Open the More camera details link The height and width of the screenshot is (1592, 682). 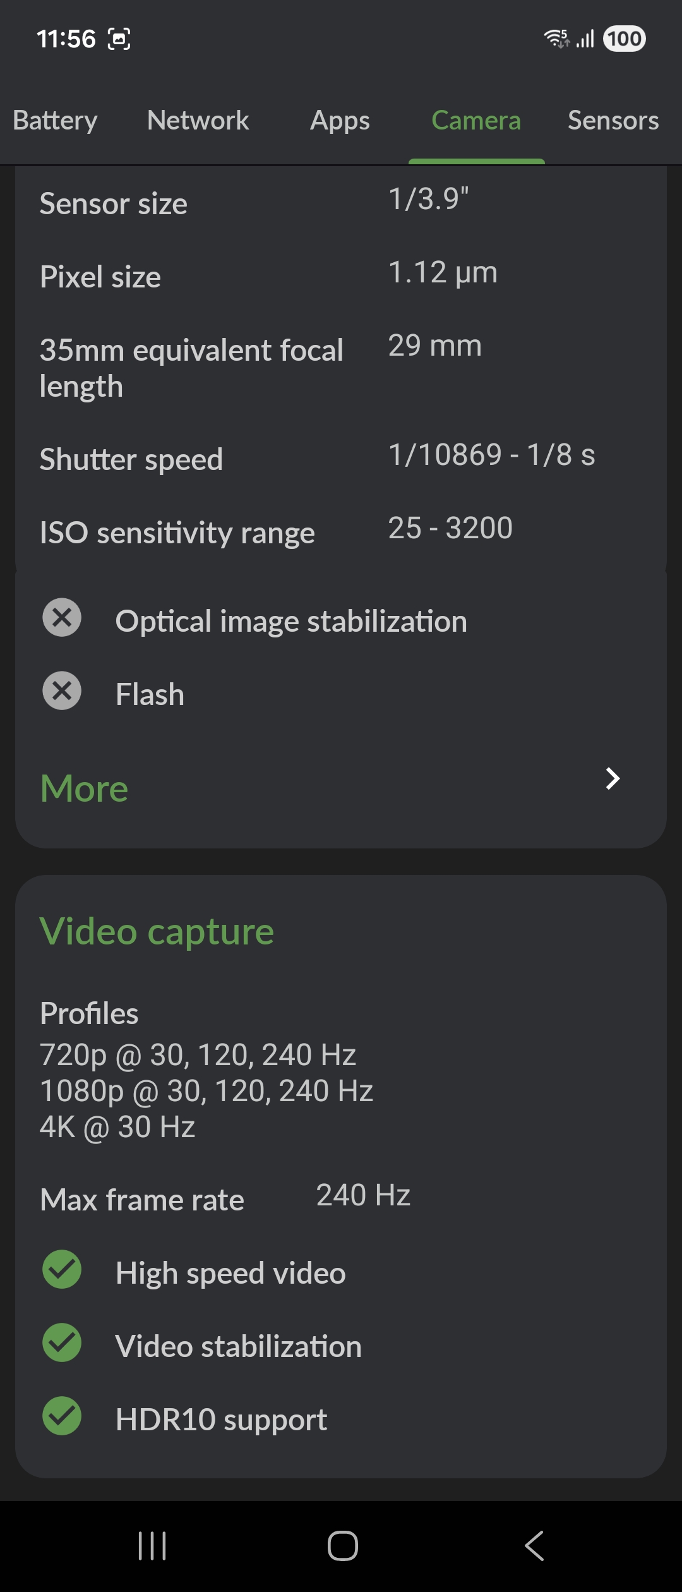click(x=84, y=788)
